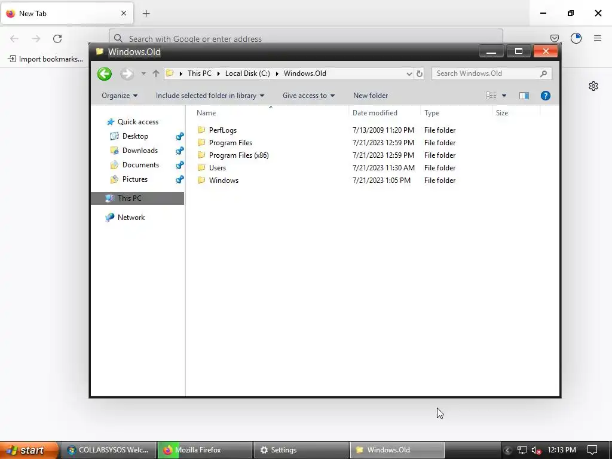Open recent locations dropdown arrow
The image size is (612, 459).
pos(143,74)
